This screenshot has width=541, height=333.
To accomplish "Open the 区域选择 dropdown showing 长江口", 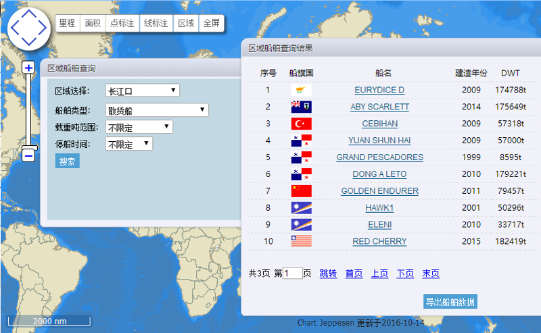I will click(x=142, y=91).
